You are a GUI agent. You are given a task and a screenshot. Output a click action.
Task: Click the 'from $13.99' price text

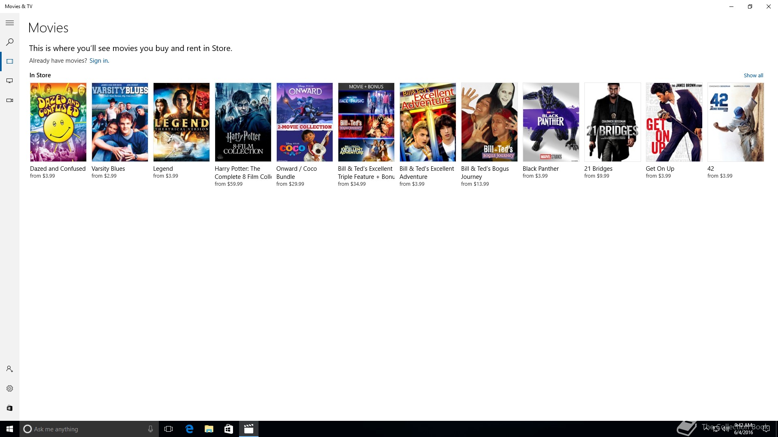[x=475, y=184]
